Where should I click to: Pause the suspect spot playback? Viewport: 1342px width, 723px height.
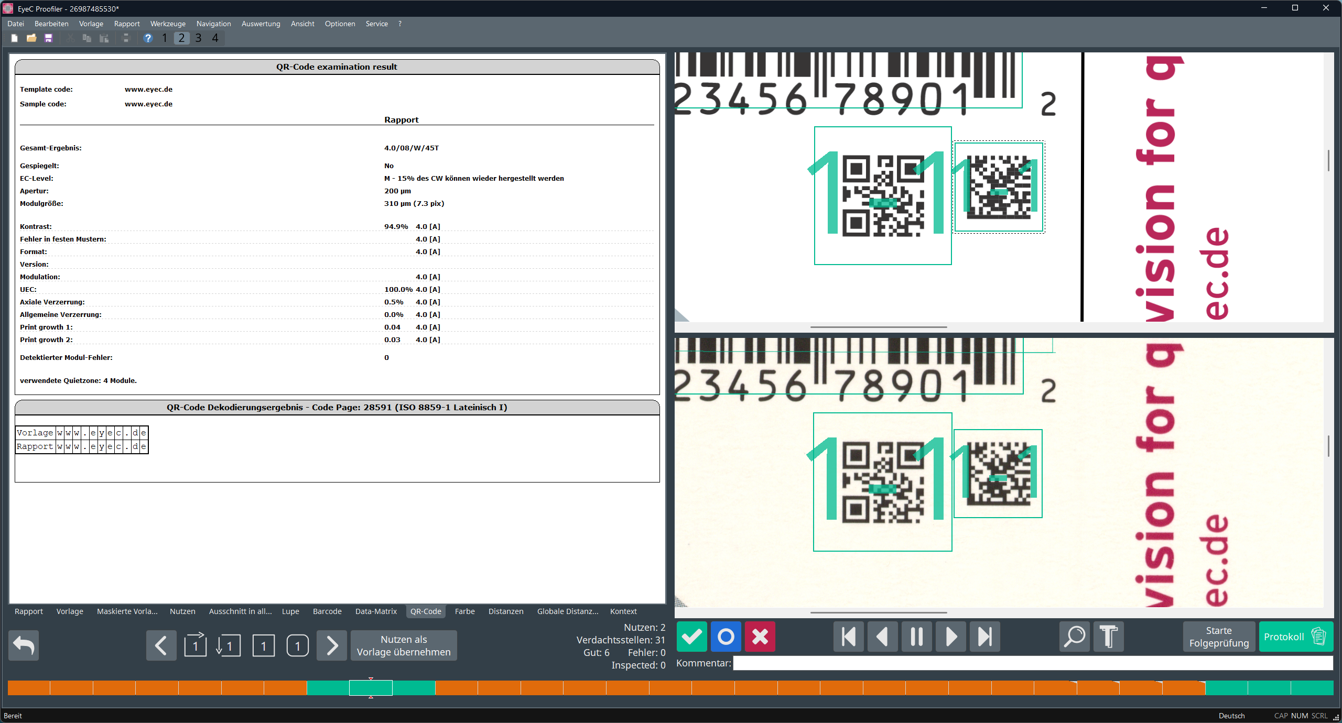(x=917, y=637)
